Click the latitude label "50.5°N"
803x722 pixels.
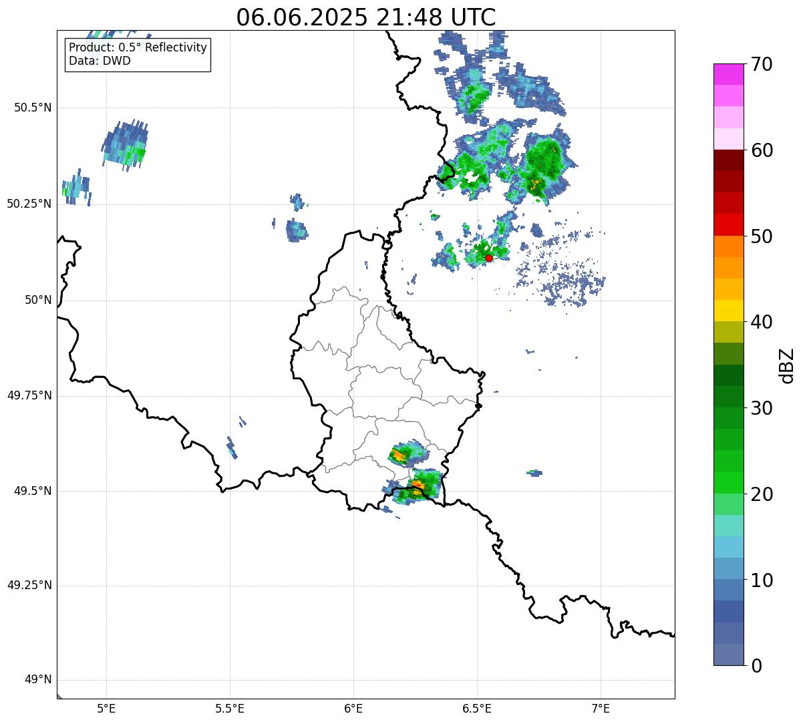coord(33,108)
